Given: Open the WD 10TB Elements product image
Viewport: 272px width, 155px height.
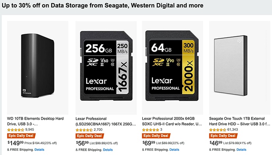Looking at the screenshot, I should point(38,68).
